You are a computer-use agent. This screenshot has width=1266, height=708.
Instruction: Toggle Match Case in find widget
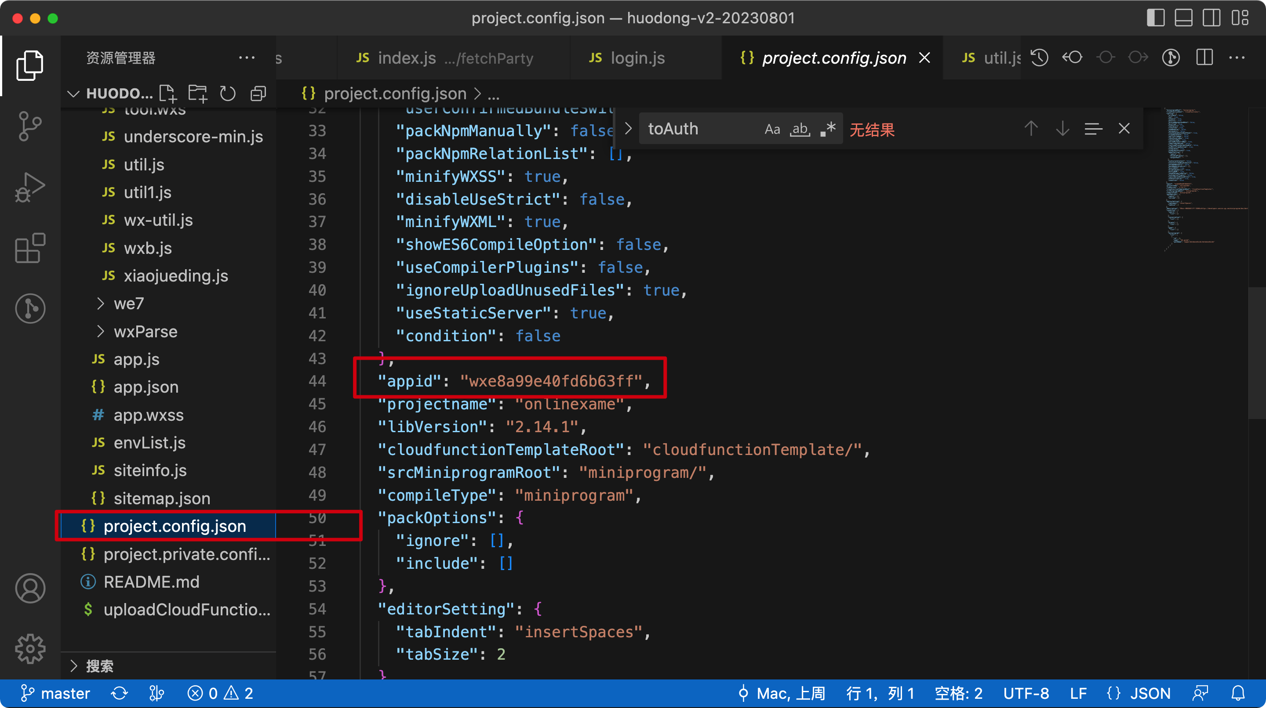pos(772,129)
